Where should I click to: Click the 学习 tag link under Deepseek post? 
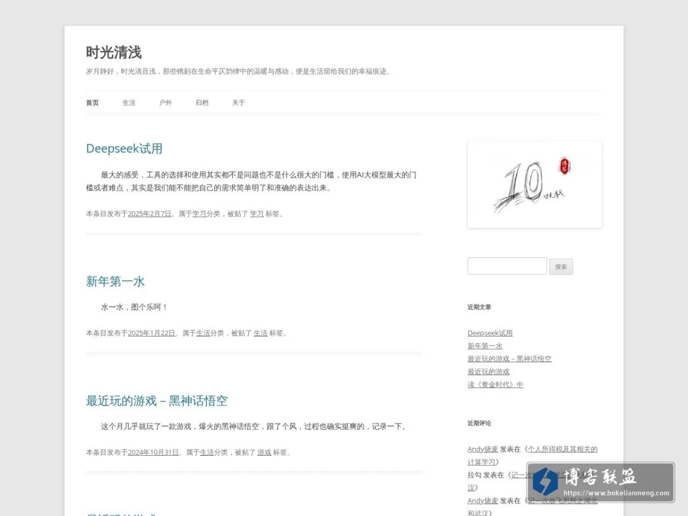coord(257,214)
